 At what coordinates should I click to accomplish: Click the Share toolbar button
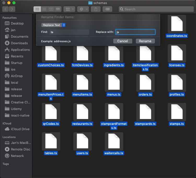(96, 9)
